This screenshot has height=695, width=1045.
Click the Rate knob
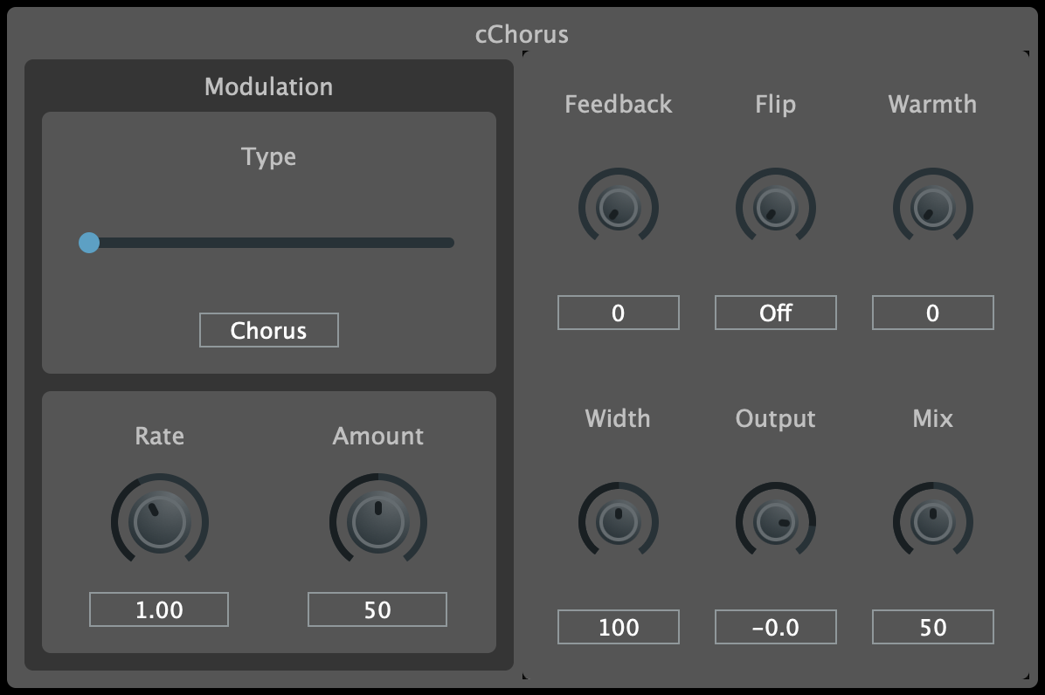point(160,521)
